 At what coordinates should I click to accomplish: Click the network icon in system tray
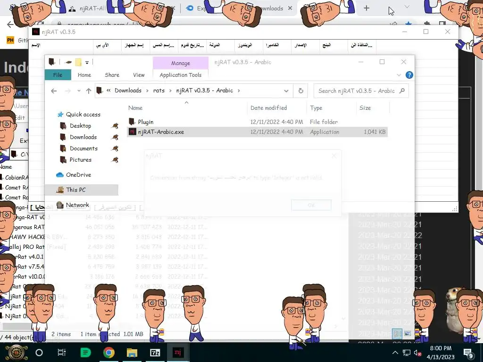click(x=406, y=353)
